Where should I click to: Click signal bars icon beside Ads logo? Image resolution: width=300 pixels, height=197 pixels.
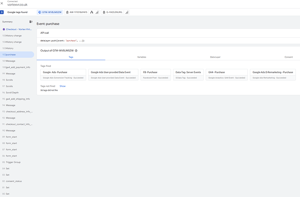click(x=97, y=12)
